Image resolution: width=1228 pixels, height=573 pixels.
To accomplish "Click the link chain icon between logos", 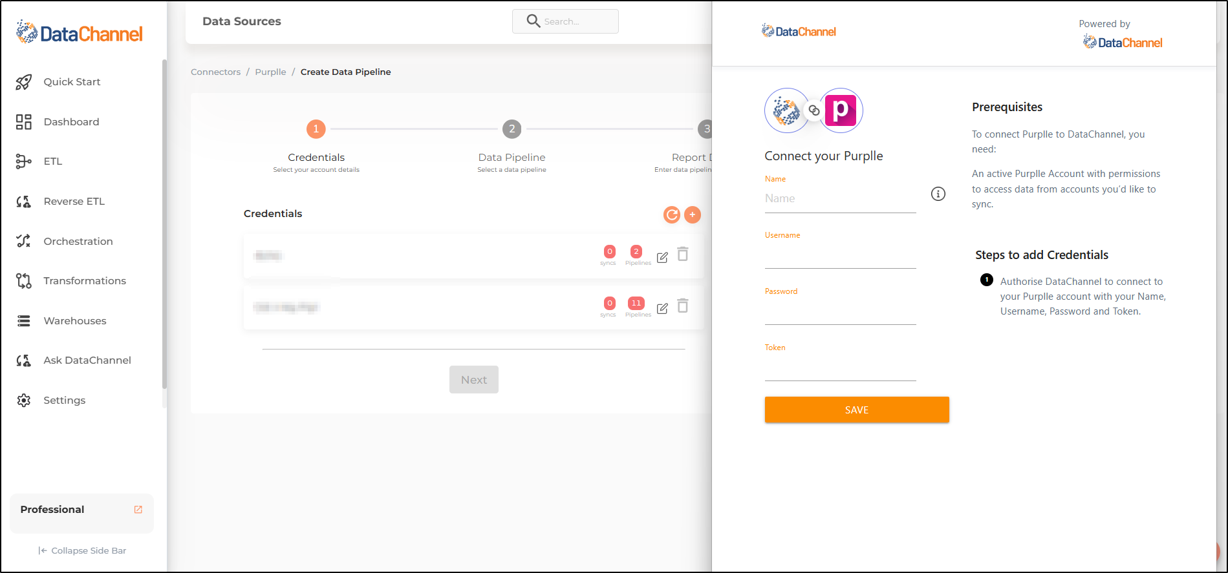I will tap(814, 110).
